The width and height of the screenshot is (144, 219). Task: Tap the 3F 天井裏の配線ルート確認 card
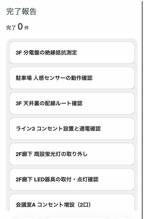coord(72,103)
